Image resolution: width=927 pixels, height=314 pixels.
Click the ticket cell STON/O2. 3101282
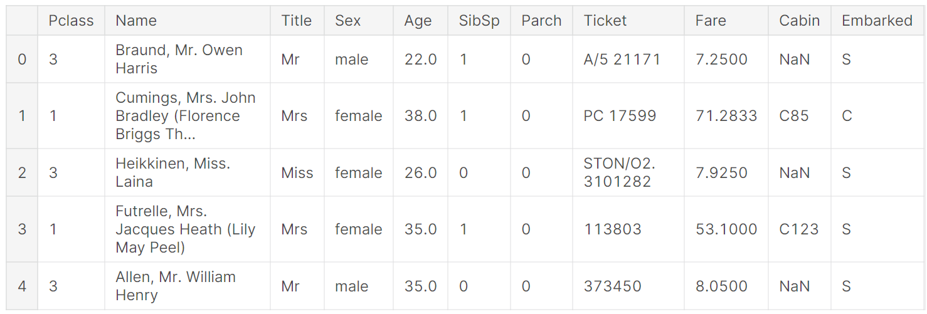click(x=618, y=172)
